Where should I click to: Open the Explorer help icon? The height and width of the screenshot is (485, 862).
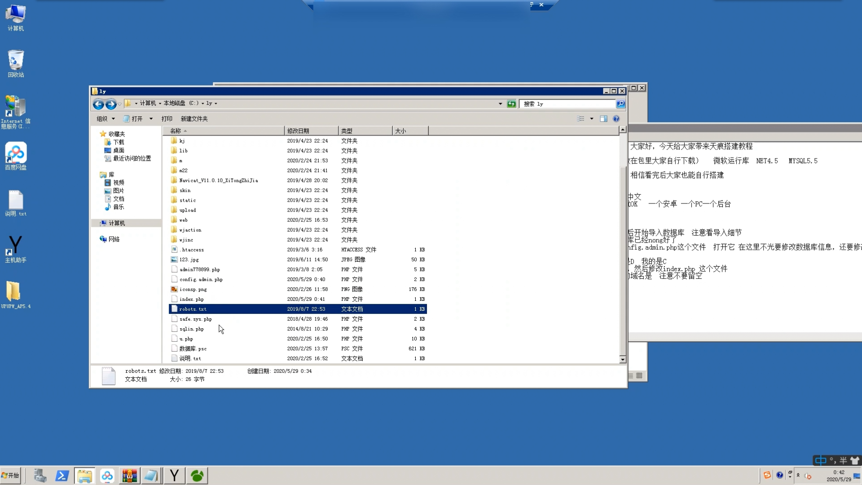(616, 119)
